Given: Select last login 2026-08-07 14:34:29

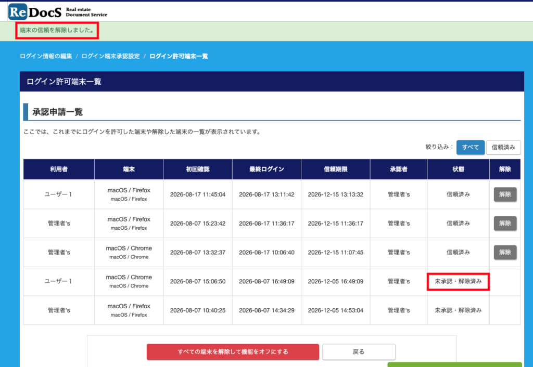Looking at the screenshot, I should click(267, 310).
